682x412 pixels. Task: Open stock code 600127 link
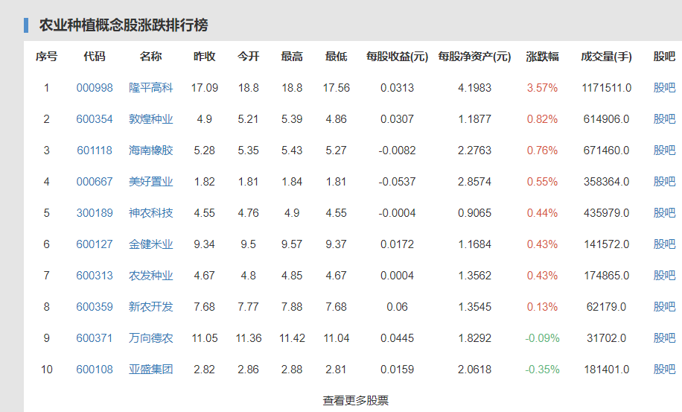95,244
